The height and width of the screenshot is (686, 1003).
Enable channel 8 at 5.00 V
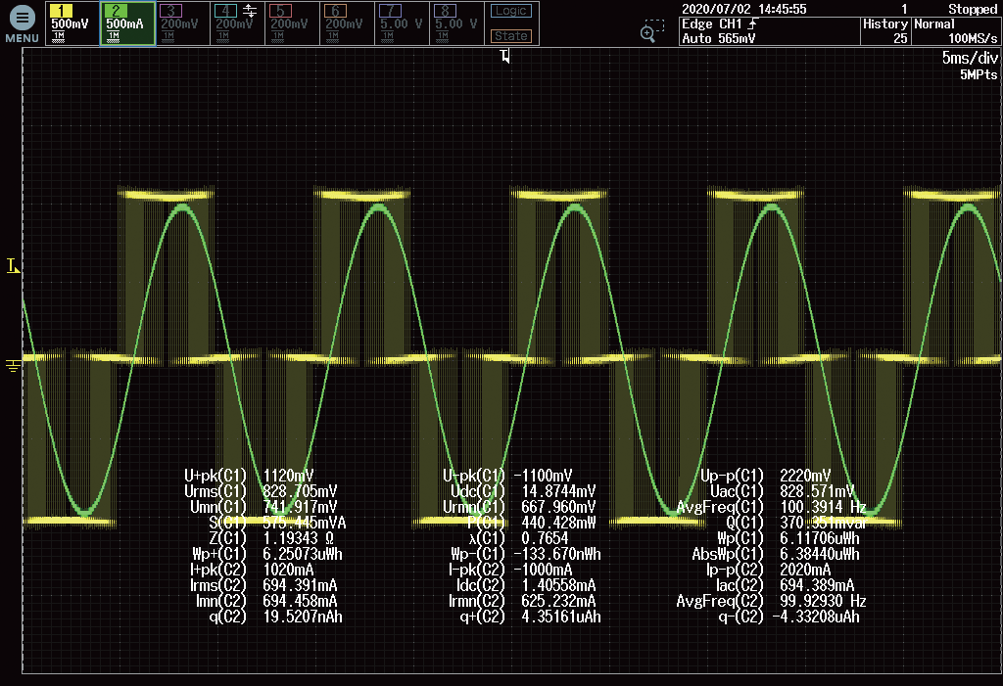pyautogui.click(x=456, y=23)
